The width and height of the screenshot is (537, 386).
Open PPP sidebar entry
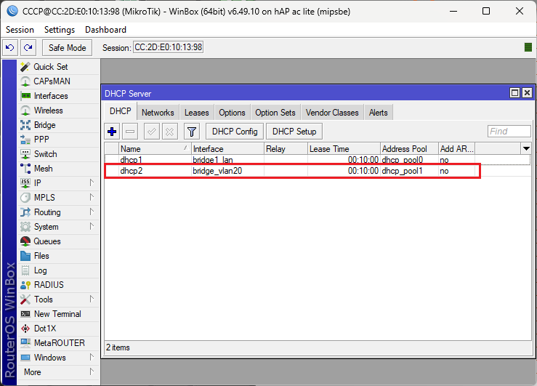(x=58, y=140)
